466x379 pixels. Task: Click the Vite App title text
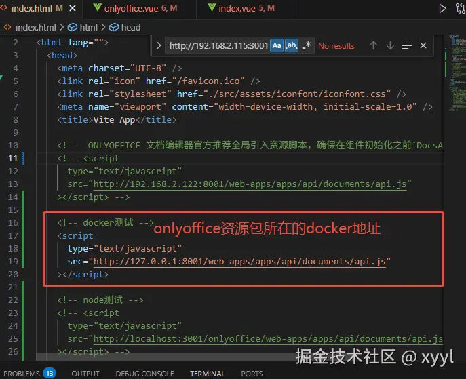tap(114, 120)
